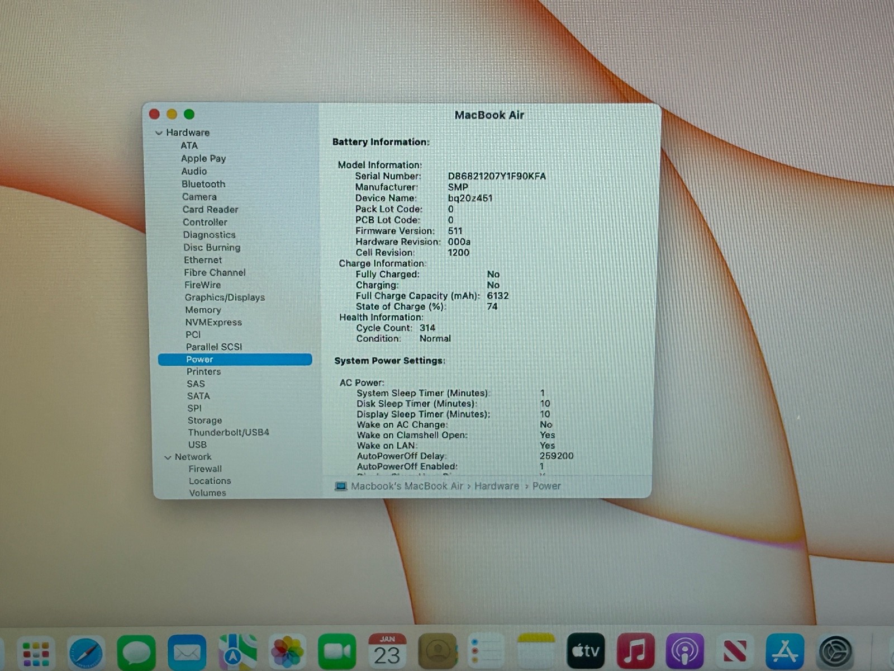
Task: Click the battery Condition value Normal
Action: (x=435, y=339)
